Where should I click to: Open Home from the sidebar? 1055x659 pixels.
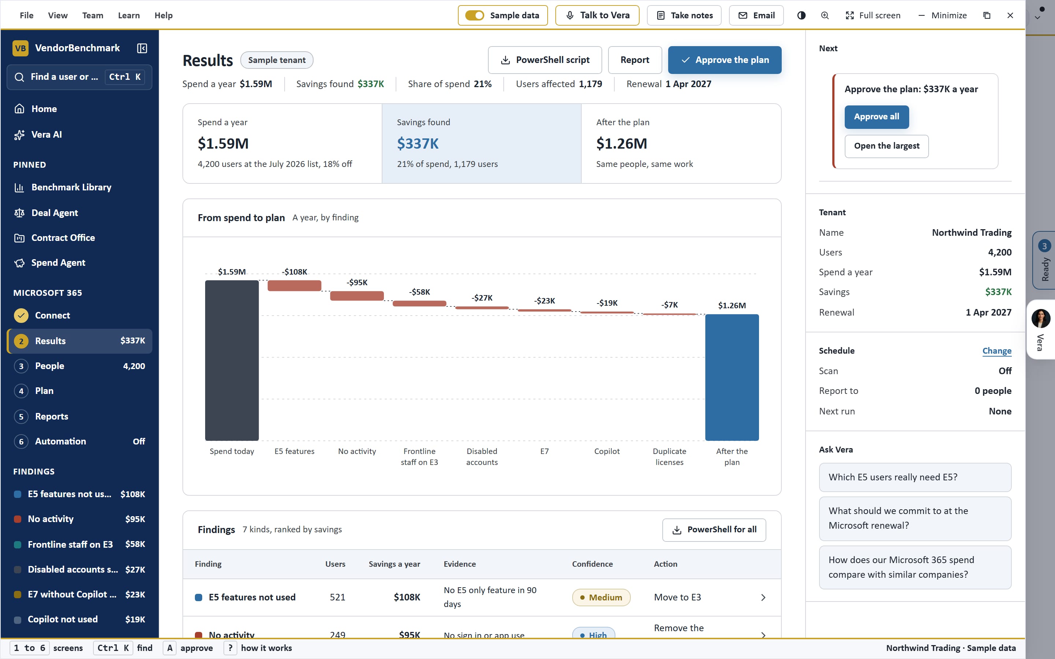pos(79,108)
